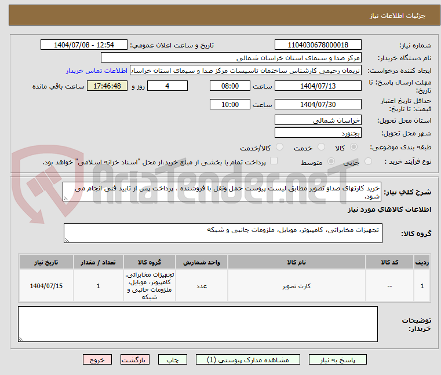
Task: Select the کالا/خدمت radio button
Action: [x=279, y=147]
